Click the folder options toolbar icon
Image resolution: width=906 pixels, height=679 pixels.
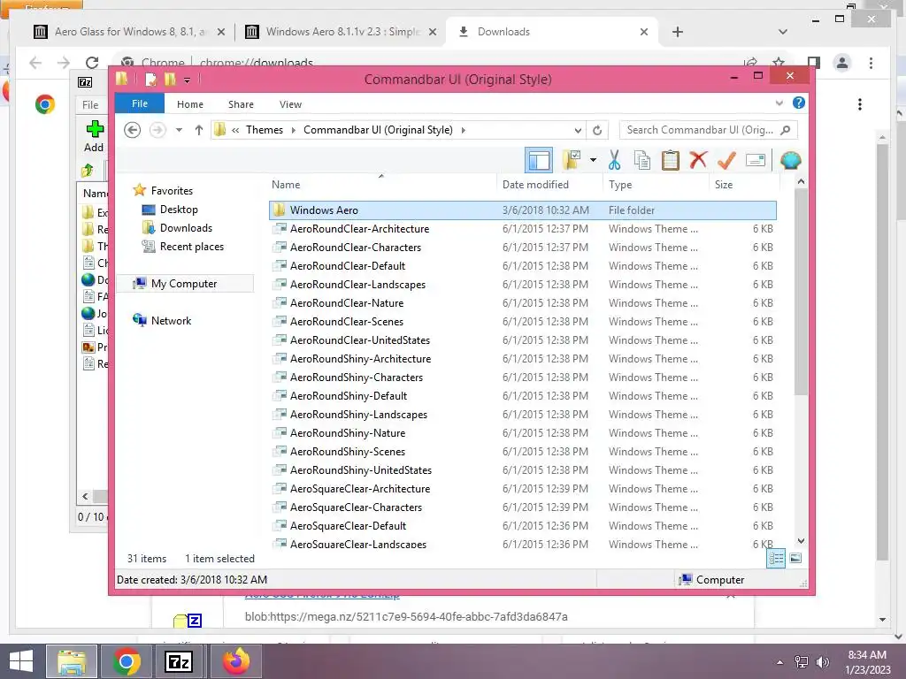(572, 160)
